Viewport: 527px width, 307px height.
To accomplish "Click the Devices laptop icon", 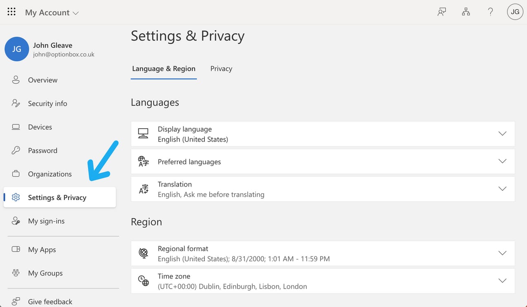I will point(16,127).
